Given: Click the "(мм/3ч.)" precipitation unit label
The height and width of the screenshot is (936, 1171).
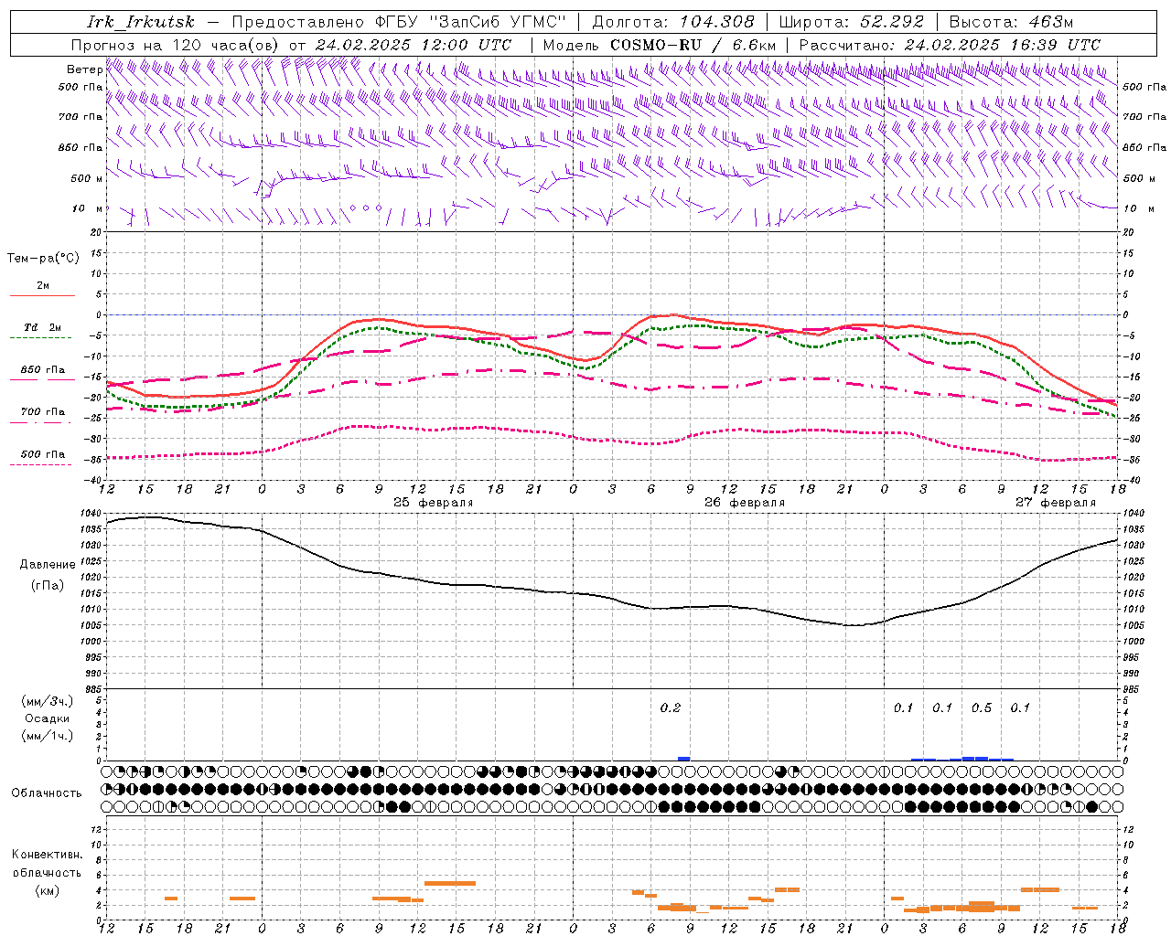Looking at the screenshot, I should (x=48, y=701).
